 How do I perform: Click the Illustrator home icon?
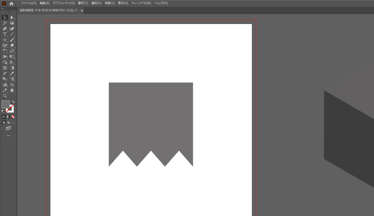pyautogui.click(x=12, y=3)
